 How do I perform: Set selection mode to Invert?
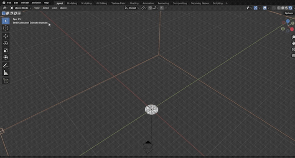point(15,13)
